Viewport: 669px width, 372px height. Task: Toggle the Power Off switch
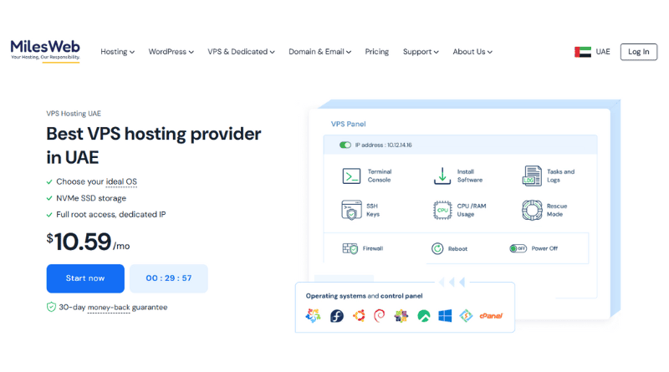(x=518, y=248)
